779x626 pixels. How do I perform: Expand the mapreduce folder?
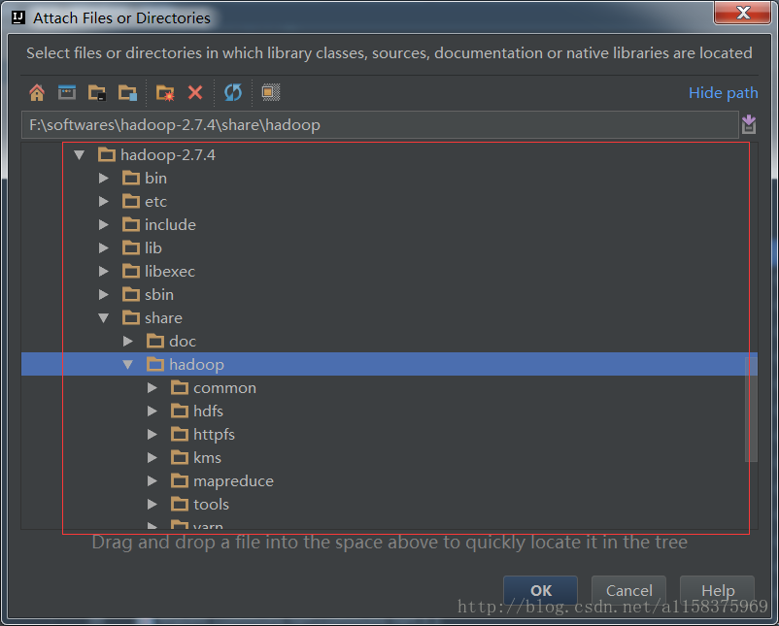tap(152, 481)
